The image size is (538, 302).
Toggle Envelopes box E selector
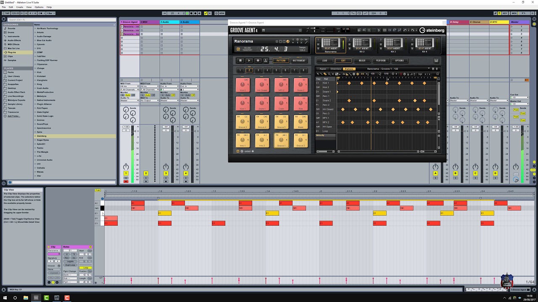click(x=57, y=282)
